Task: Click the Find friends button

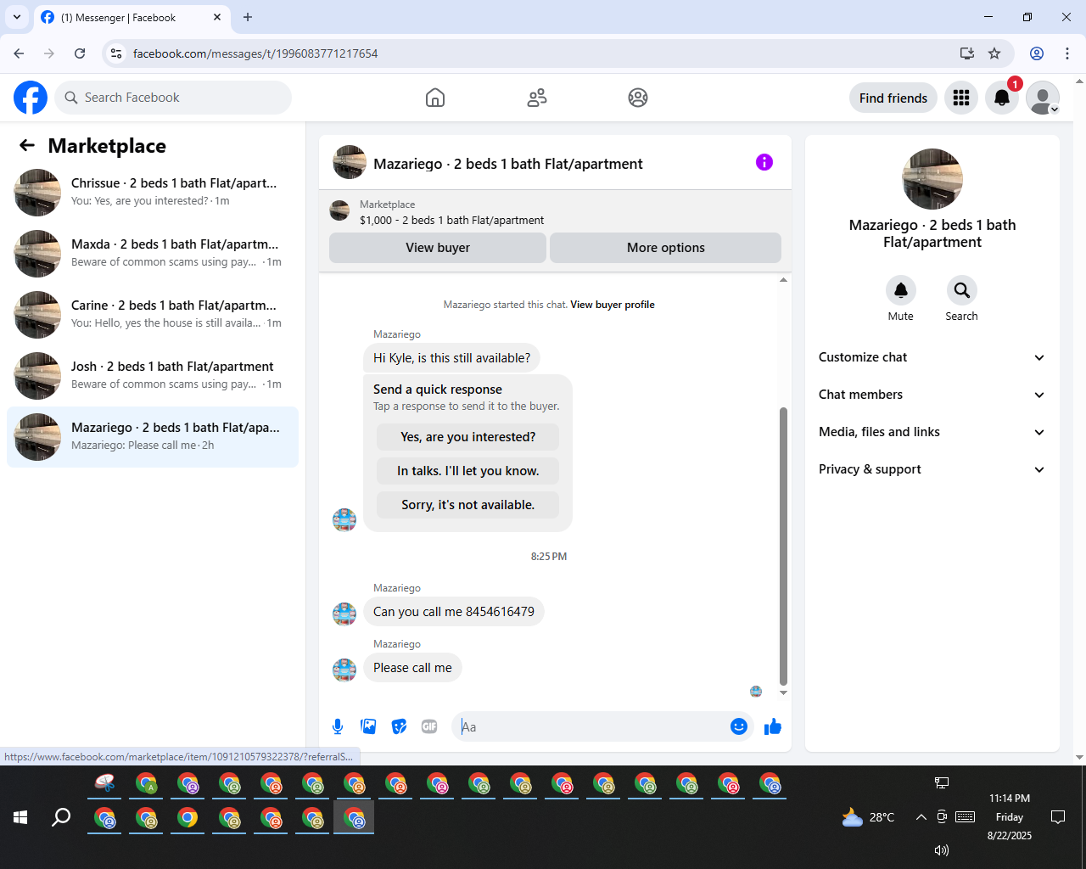Action: pos(893,98)
